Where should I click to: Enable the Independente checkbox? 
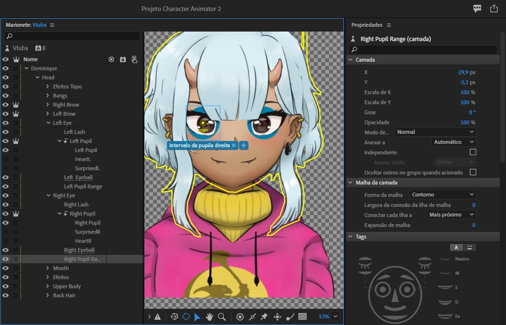pyautogui.click(x=473, y=152)
